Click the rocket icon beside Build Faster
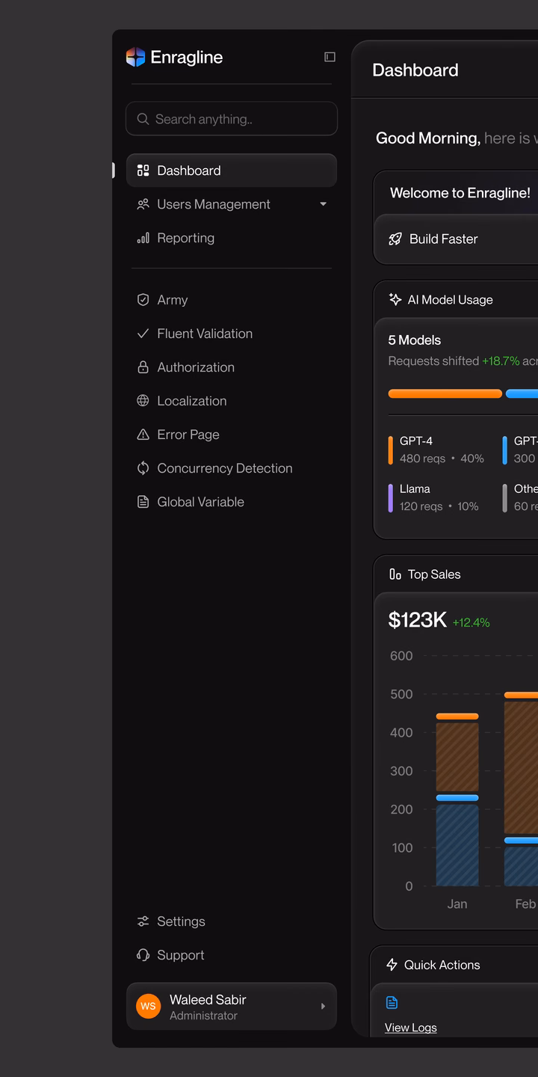The image size is (538, 1077). pos(395,239)
